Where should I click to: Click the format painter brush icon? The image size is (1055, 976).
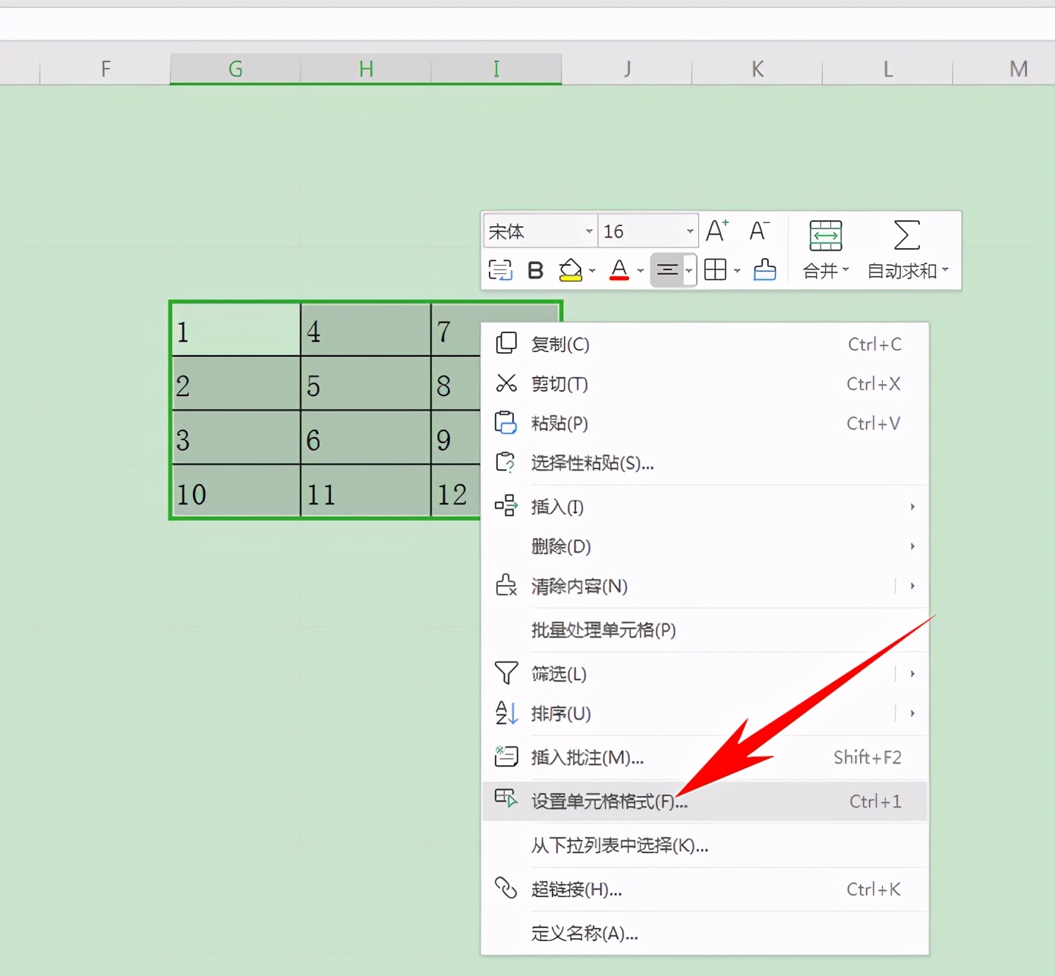tap(764, 270)
